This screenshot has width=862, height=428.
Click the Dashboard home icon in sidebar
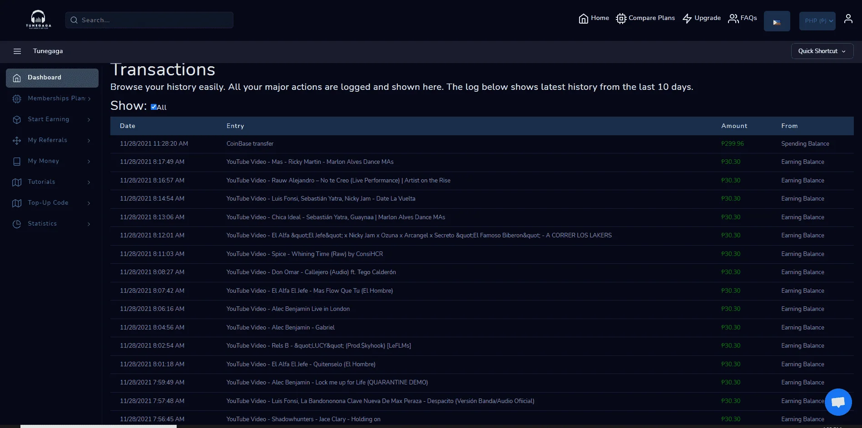pyautogui.click(x=17, y=78)
